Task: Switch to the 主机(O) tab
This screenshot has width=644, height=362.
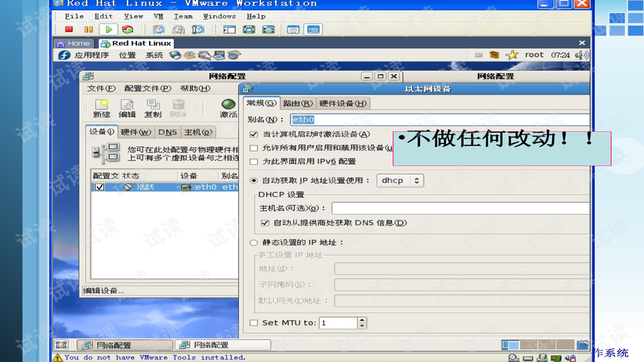Action: pyautogui.click(x=198, y=132)
